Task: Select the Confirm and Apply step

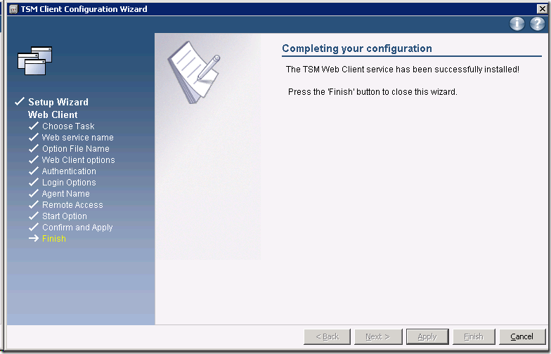Action: [77, 228]
